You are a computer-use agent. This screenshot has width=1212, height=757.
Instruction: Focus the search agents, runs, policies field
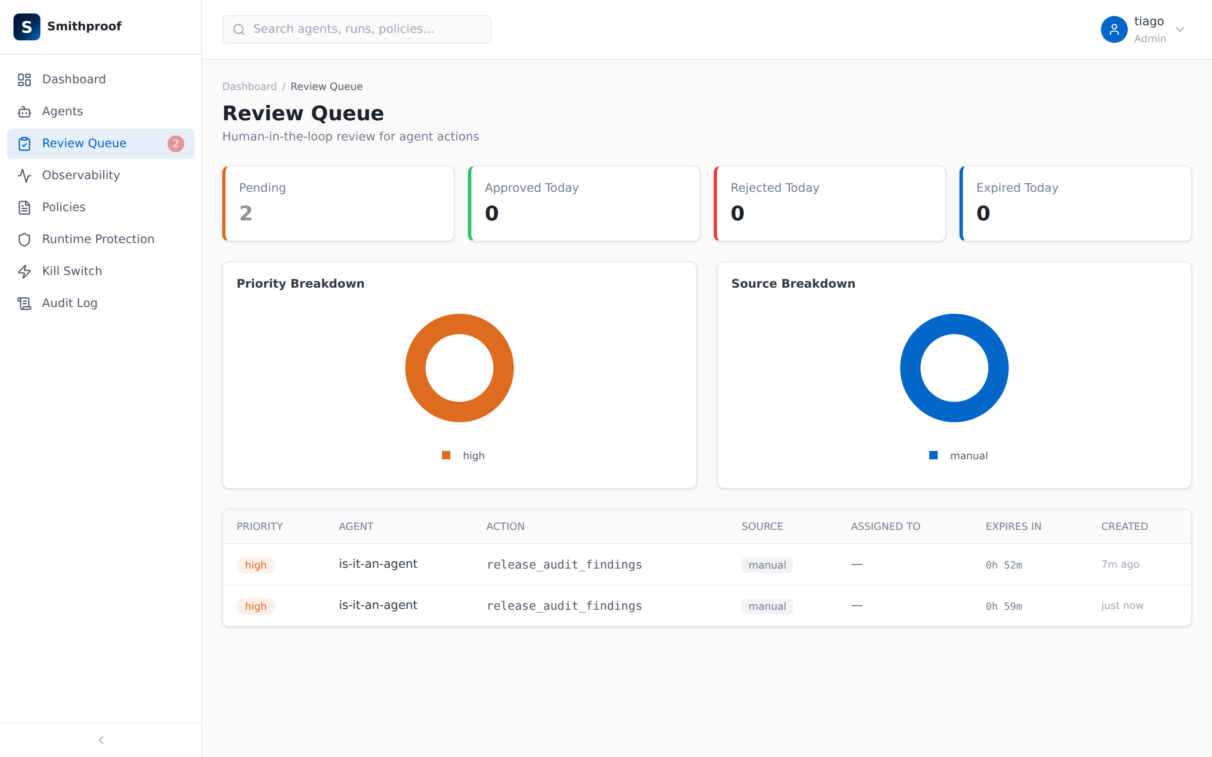(356, 29)
